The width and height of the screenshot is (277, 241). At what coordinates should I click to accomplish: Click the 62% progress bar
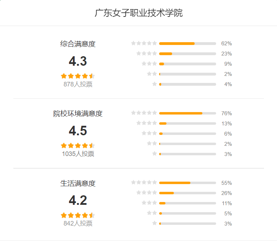(x=188, y=44)
